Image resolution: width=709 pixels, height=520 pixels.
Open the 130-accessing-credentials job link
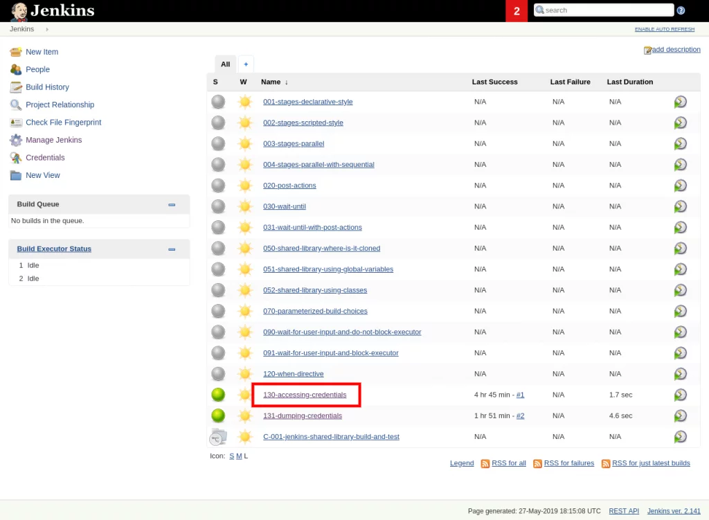point(305,395)
